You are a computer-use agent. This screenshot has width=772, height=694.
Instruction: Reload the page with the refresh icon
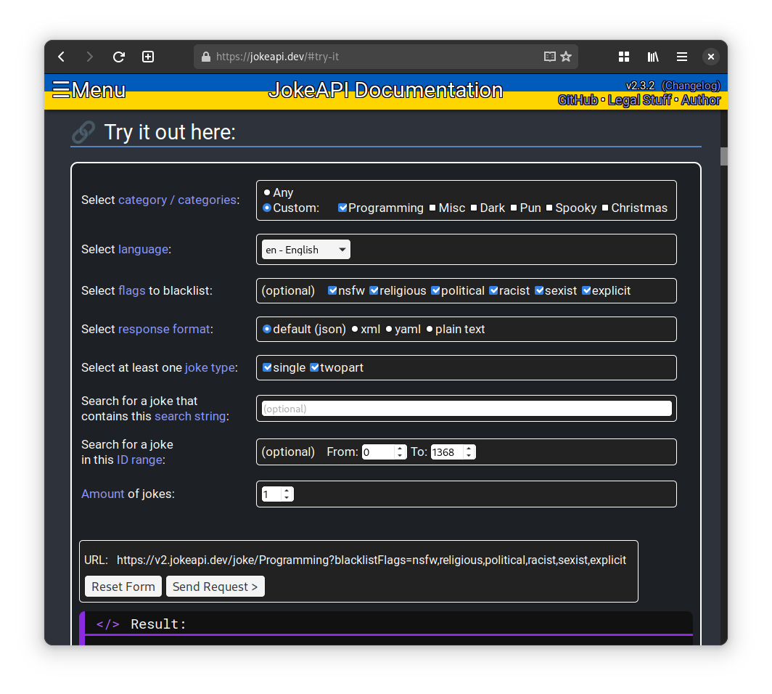119,57
